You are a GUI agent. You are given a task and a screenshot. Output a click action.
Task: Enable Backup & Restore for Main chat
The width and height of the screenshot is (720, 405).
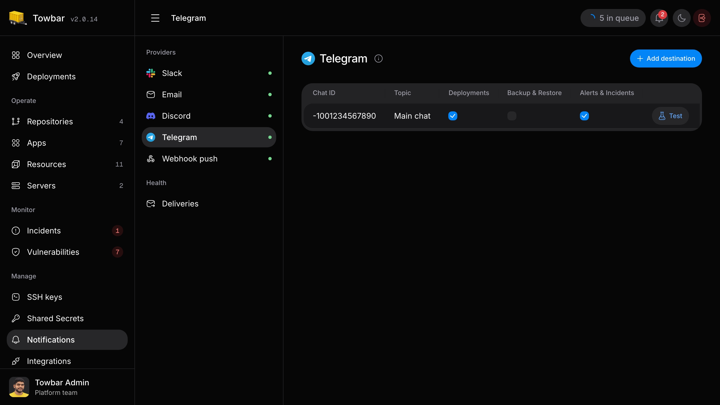(512, 116)
